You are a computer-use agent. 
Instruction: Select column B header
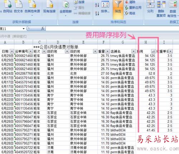tap(23, 42)
